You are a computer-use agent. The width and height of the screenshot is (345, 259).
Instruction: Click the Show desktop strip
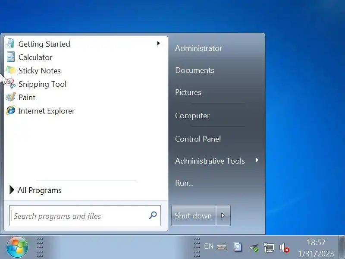click(x=342, y=247)
